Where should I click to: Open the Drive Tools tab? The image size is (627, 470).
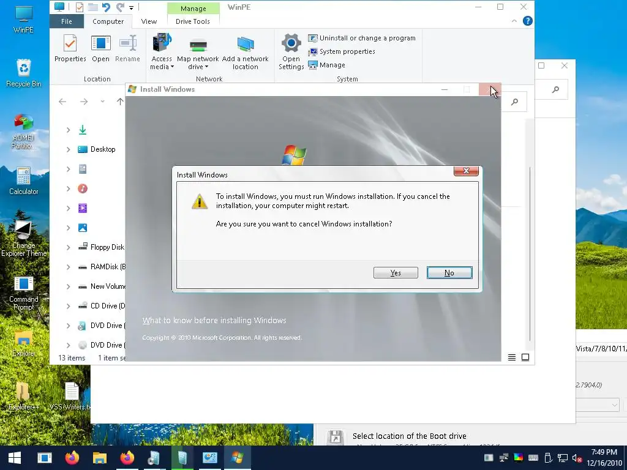click(193, 21)
